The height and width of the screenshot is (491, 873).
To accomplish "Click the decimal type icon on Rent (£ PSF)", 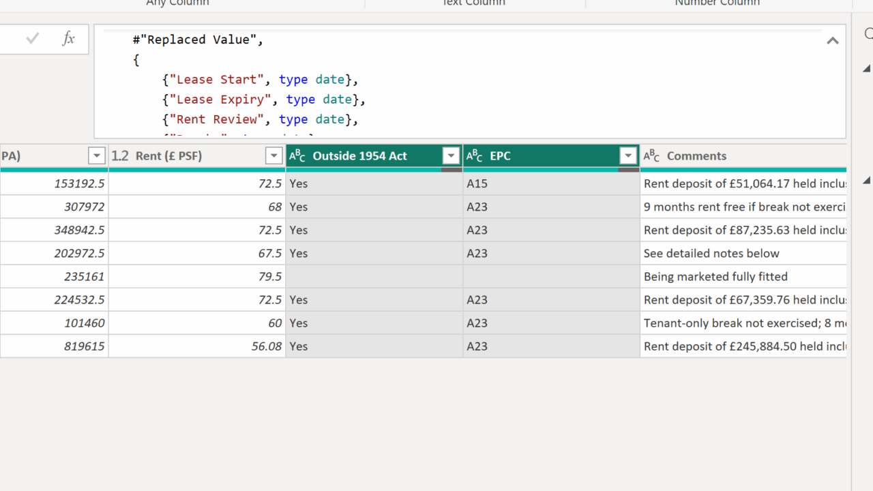I will click(120, 156).
